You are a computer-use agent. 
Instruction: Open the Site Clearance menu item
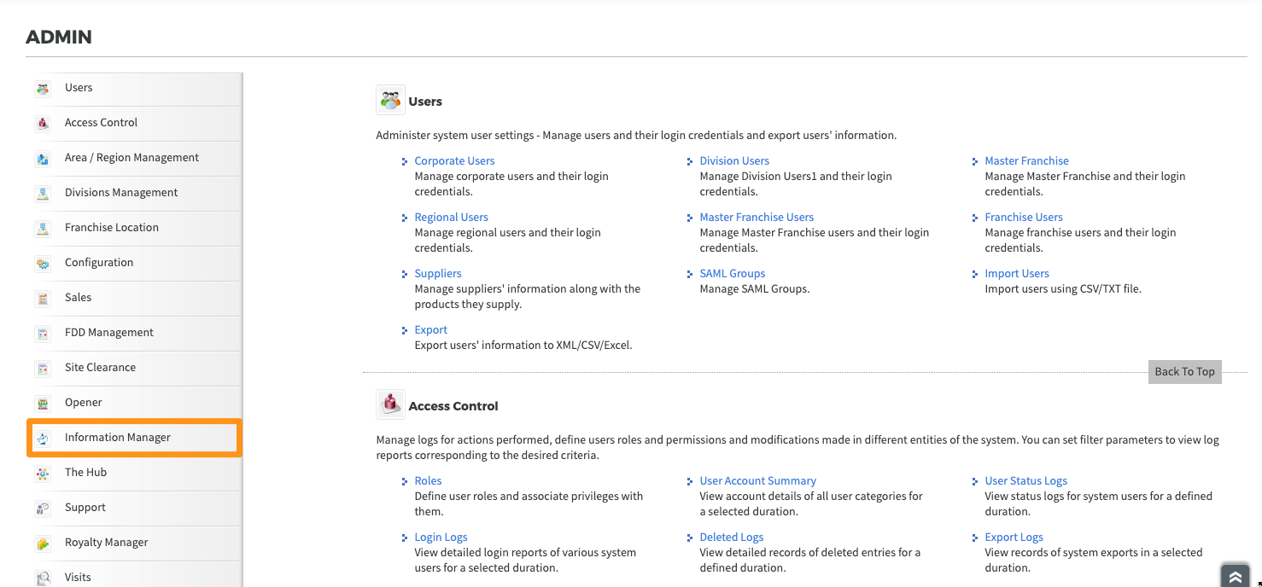click(100, 368)
